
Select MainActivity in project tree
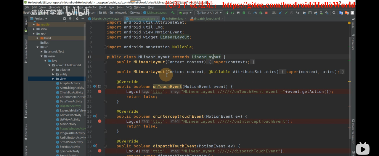pyautogui.click(x=68, y=124)
